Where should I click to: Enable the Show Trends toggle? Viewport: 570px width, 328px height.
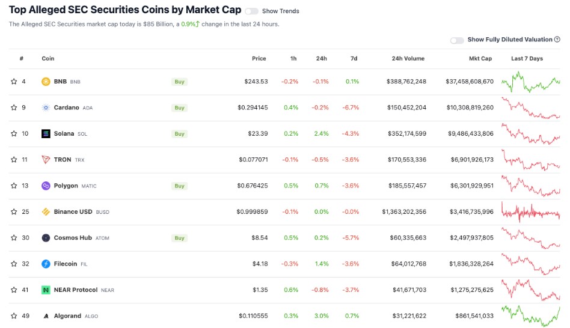[x=251, y=11]
